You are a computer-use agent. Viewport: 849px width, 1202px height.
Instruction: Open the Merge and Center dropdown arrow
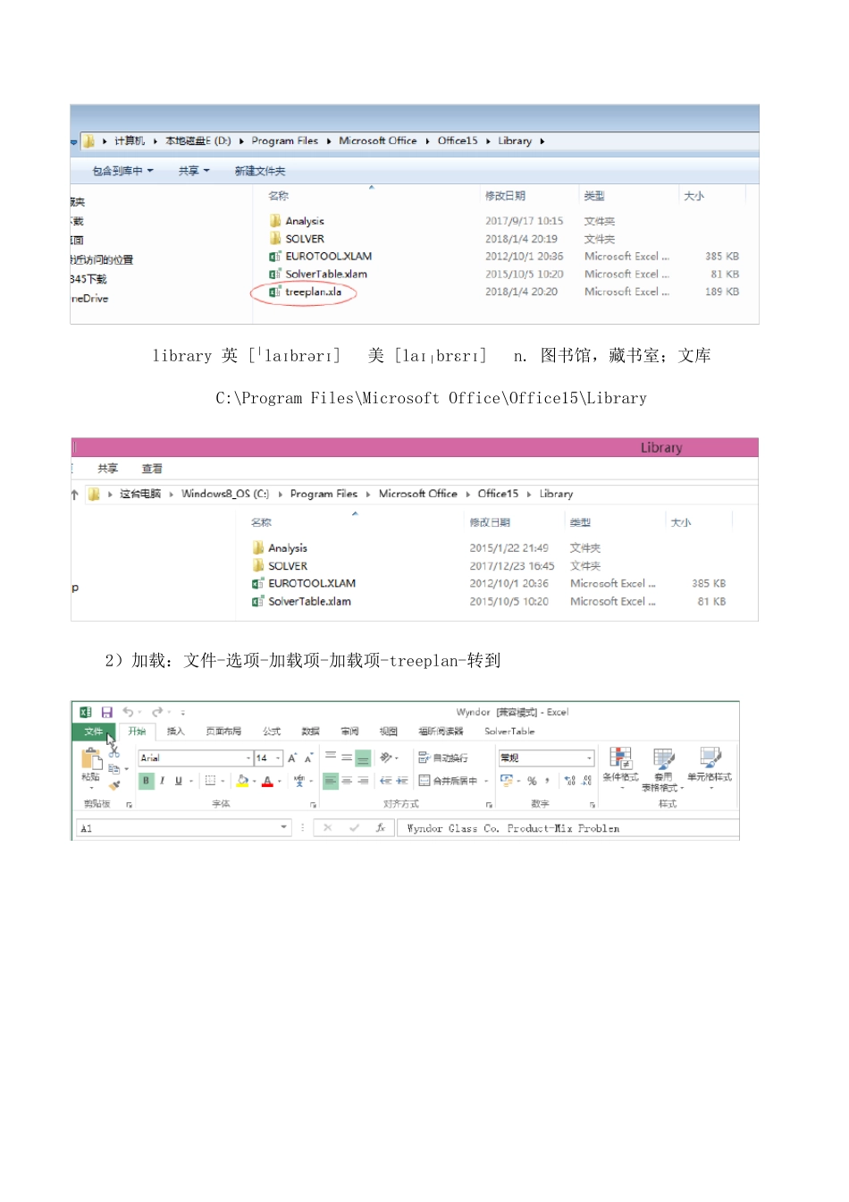pos(487,781)
